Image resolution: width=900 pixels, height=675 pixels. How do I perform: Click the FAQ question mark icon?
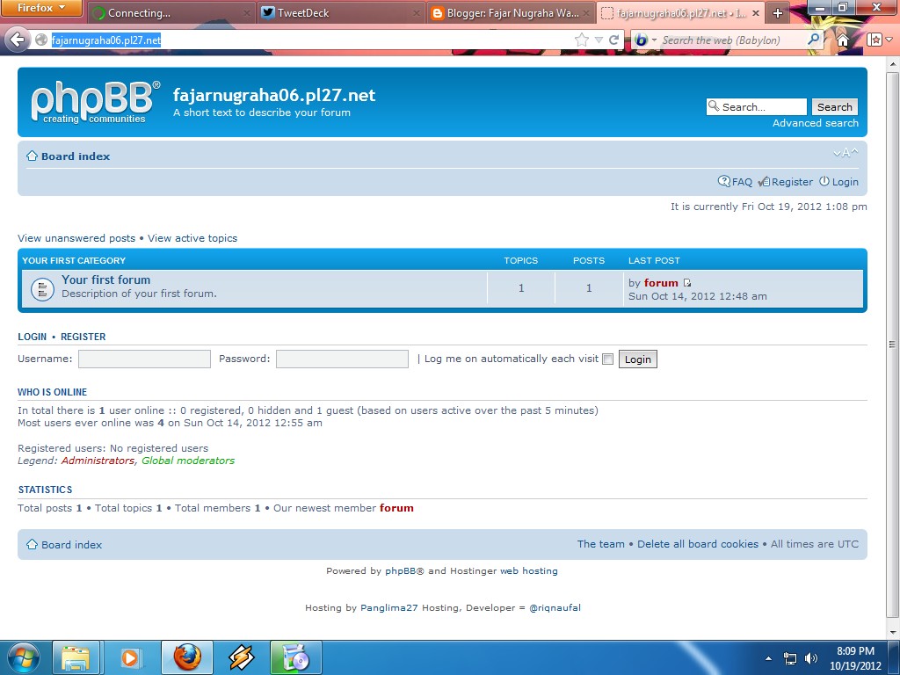click(724, 181)
